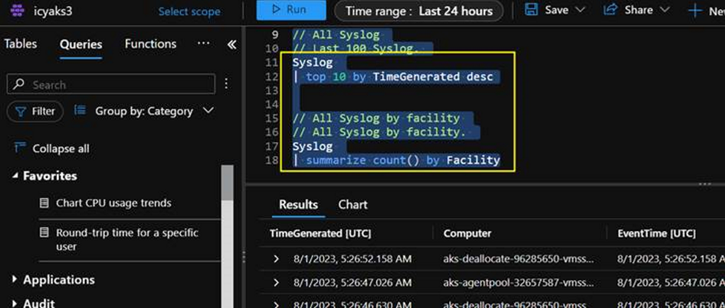Expand the first result row 5:26:52.158
This screenshot has height=308, width=725.
pyautogui.click(x=277, y=258)
